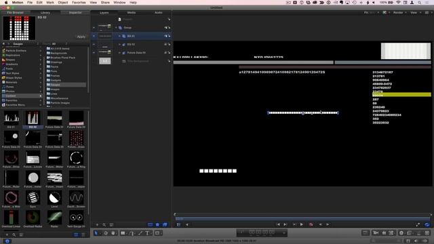Screen dimensions: 434x244
Task: Open the Render dropdown above canvas
Action: coord(399,12)
